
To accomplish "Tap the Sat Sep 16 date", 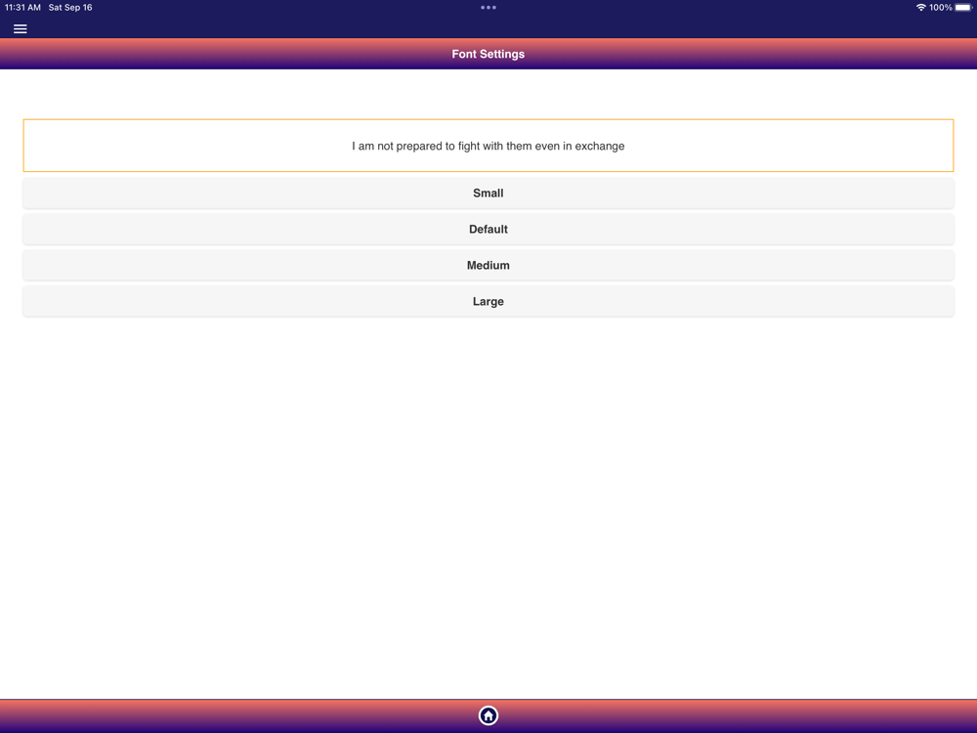I will tap(70, 8).
